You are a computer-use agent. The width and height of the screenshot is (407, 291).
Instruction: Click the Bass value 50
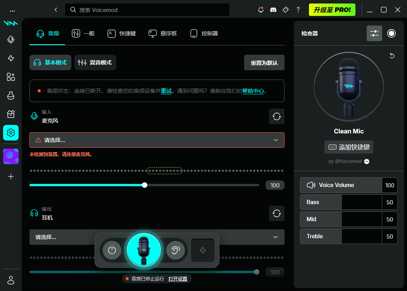[x=390, y=202]
